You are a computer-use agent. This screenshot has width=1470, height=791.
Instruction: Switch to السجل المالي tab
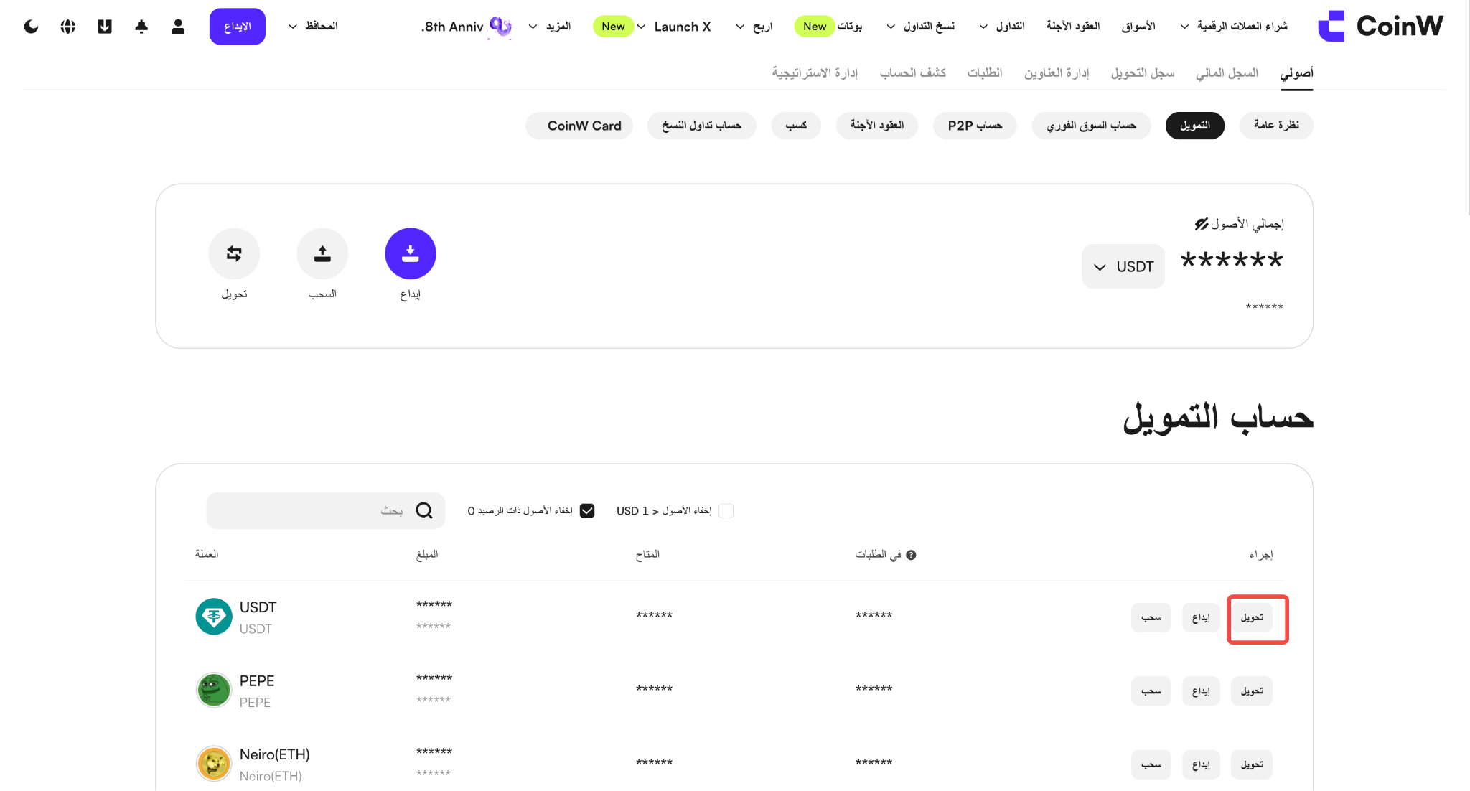pyautogui.click(x=1227, y=73)
